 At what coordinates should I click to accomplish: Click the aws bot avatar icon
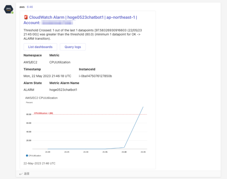(9, 9)
